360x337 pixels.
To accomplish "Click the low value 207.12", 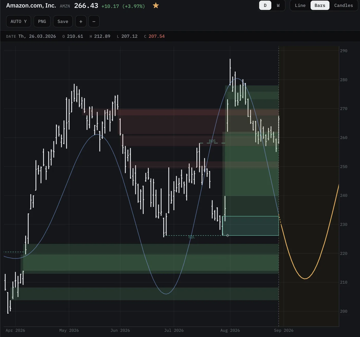I will tap(129, 36).
